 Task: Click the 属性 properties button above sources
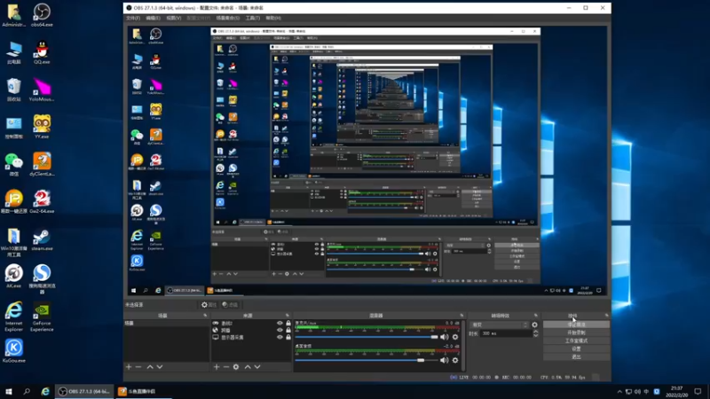(x=209, y=305)
